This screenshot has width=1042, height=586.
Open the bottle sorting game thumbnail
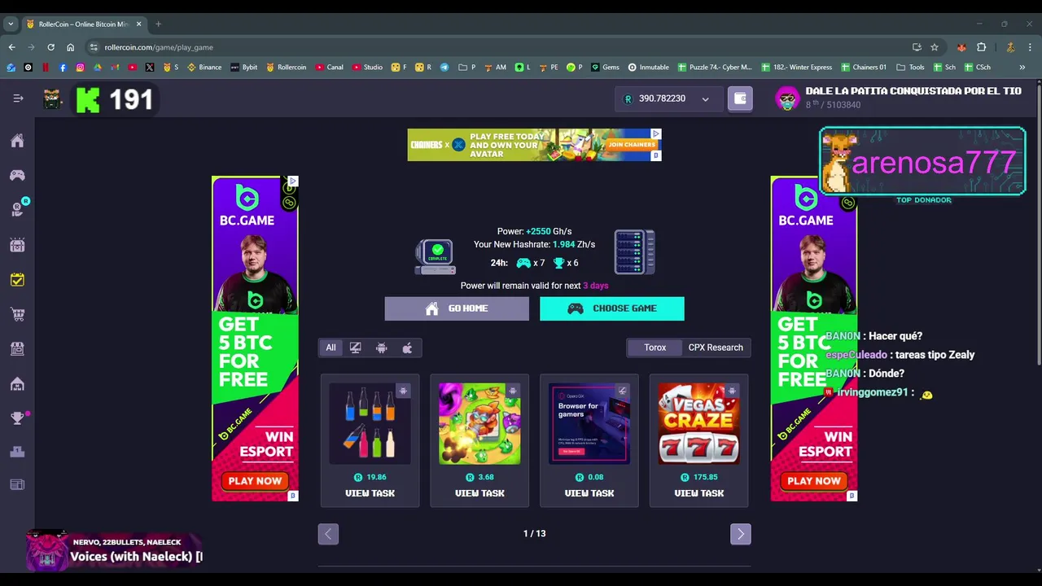(370, 424)
